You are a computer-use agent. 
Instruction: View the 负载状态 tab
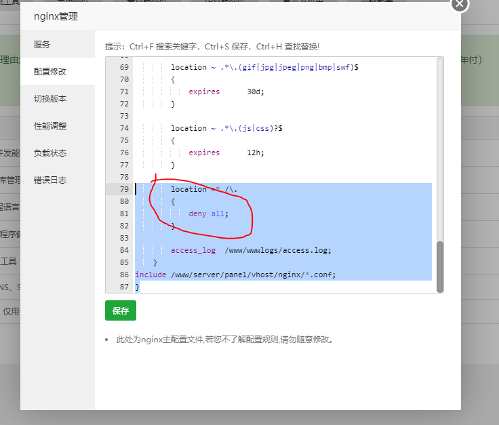[58, 153]
